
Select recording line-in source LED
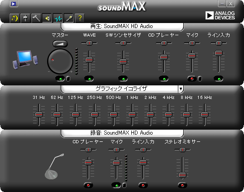(x=143, y=185)
